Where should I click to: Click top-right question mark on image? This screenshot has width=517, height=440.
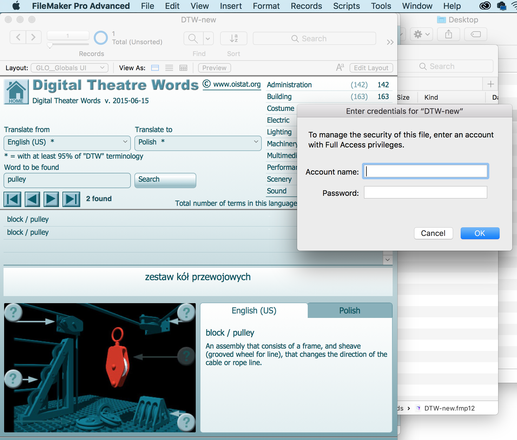coord(186,312)
